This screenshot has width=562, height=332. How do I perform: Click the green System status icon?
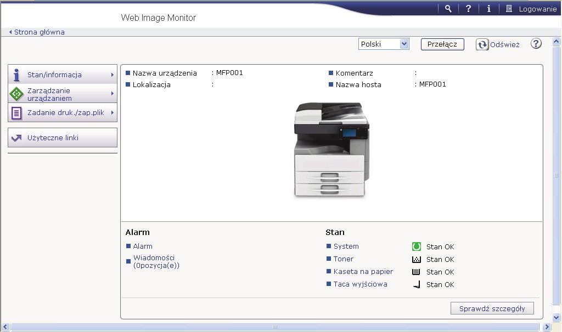pos(416,247)
